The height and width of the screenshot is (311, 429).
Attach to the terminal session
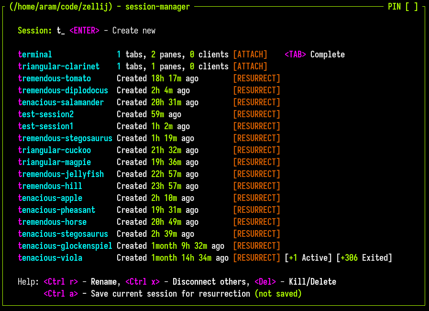point(250,54)
